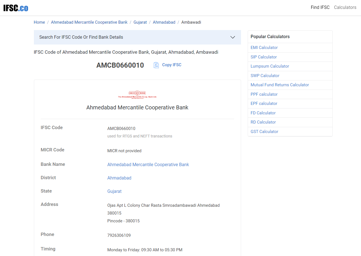Click the large AMCB0660010 heading code
The height and width of the screenshot is (256, 361).
pyautogui.click(x=120, y=65)
